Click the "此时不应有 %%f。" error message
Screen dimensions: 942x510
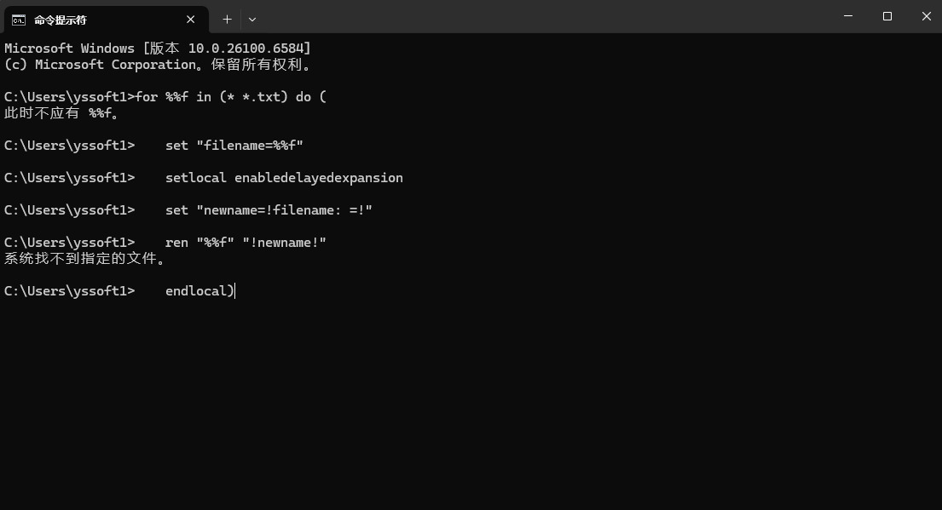pos(62,113)
